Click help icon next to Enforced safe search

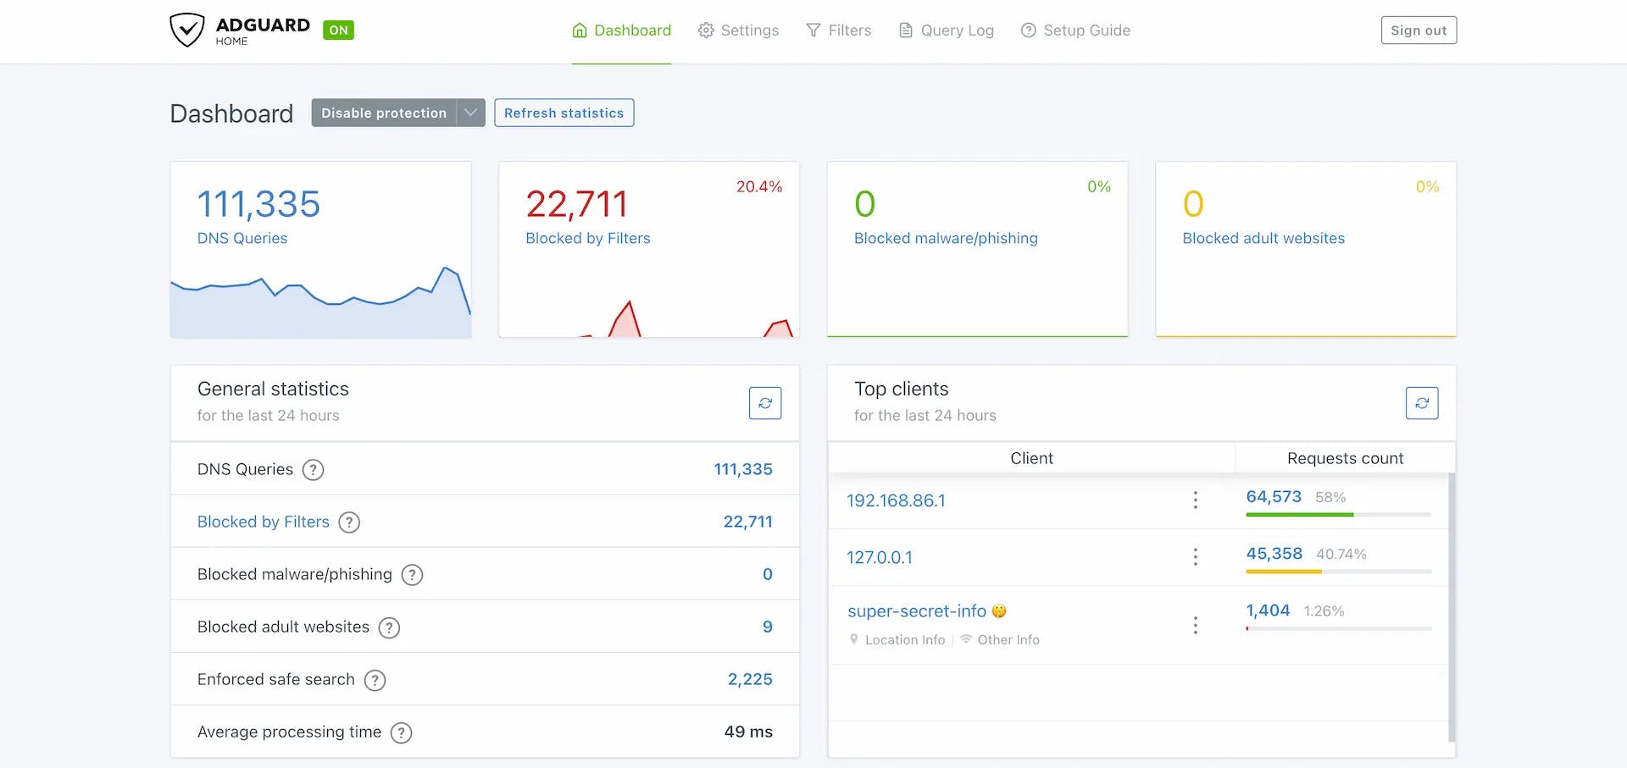(x=375, y=680)
